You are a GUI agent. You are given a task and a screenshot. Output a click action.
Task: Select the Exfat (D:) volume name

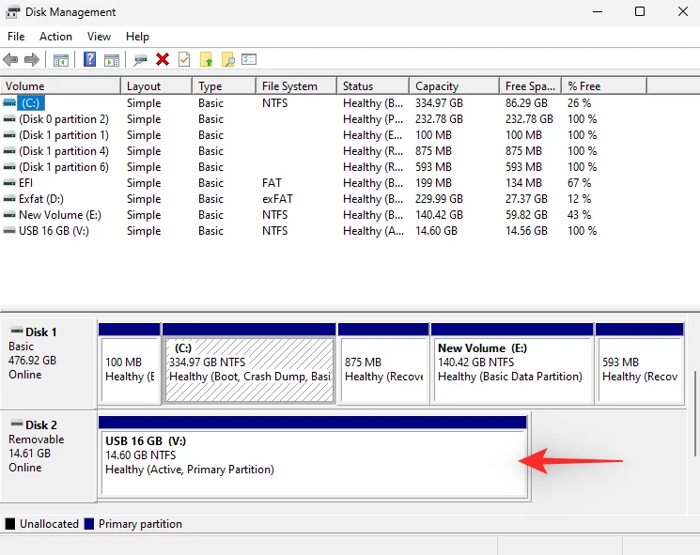pyautogui.click(x=41, y=199)
